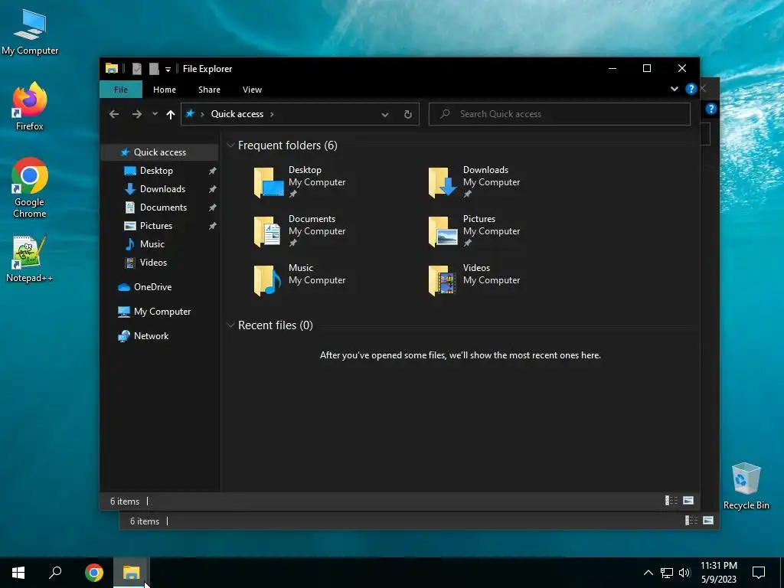The image size is (784, 588).
Task: Toggle the pin next to Pictures in sidebar
Action: point(213,226)
